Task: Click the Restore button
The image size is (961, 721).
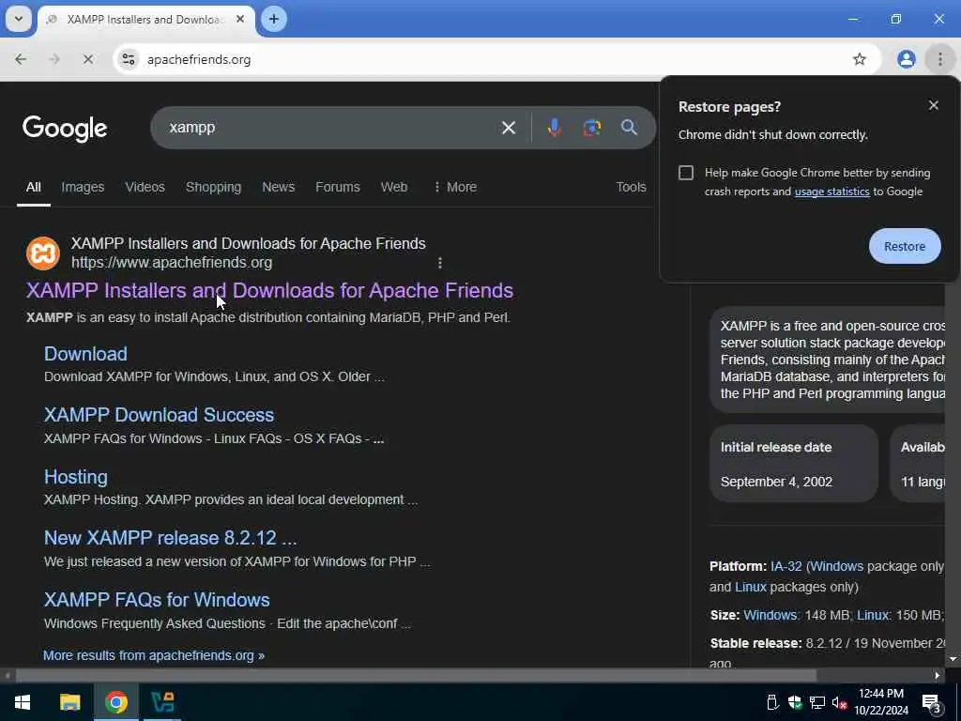Action: tap(904, 247)
